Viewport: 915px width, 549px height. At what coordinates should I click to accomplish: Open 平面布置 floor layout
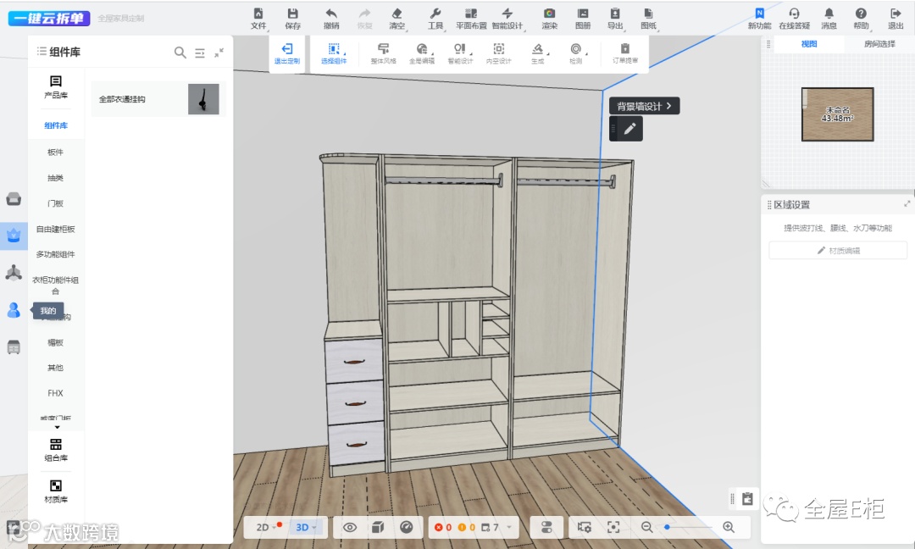tap(471, 19)
